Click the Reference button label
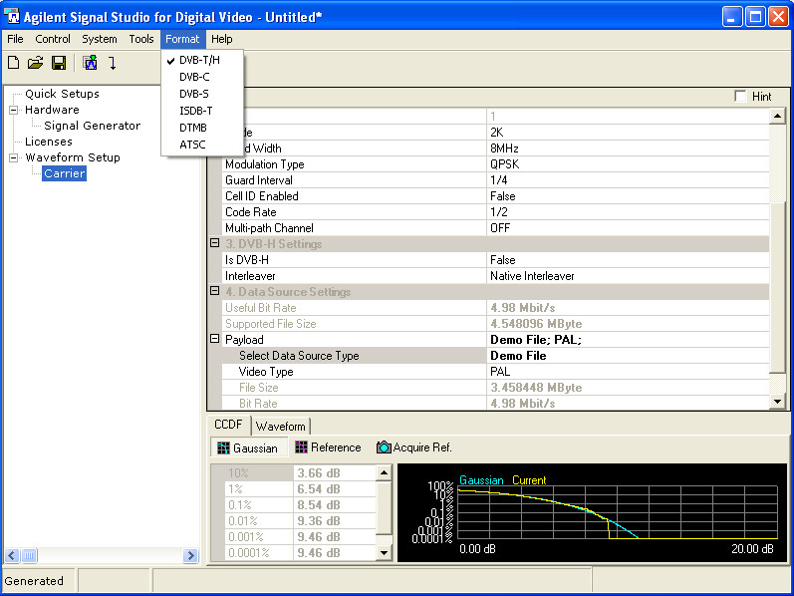 click(336, 447)
